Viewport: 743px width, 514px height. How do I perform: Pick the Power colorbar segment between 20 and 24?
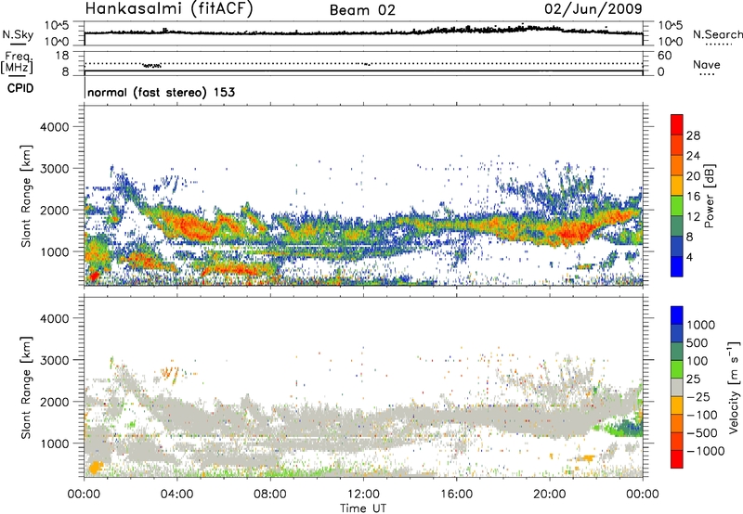tap(677, 166)
